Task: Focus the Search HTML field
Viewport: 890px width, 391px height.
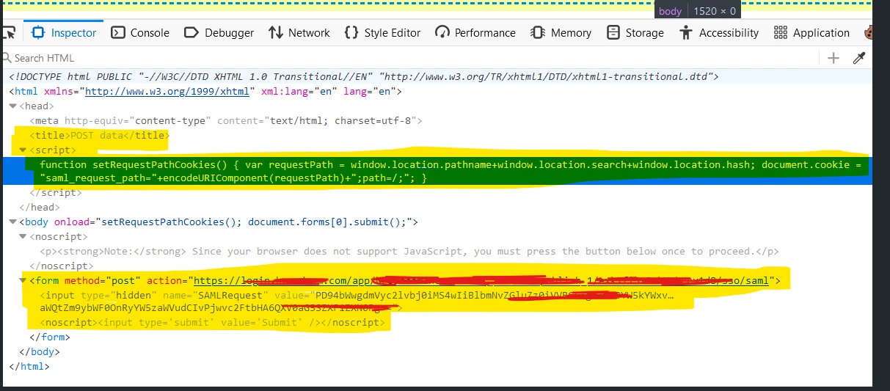Action: tap(411, 58)
